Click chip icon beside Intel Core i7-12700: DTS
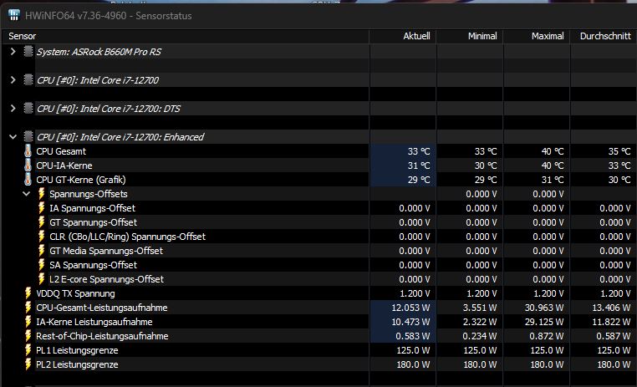This screenshot has height=387, width=637. click(x=28, y=109)
